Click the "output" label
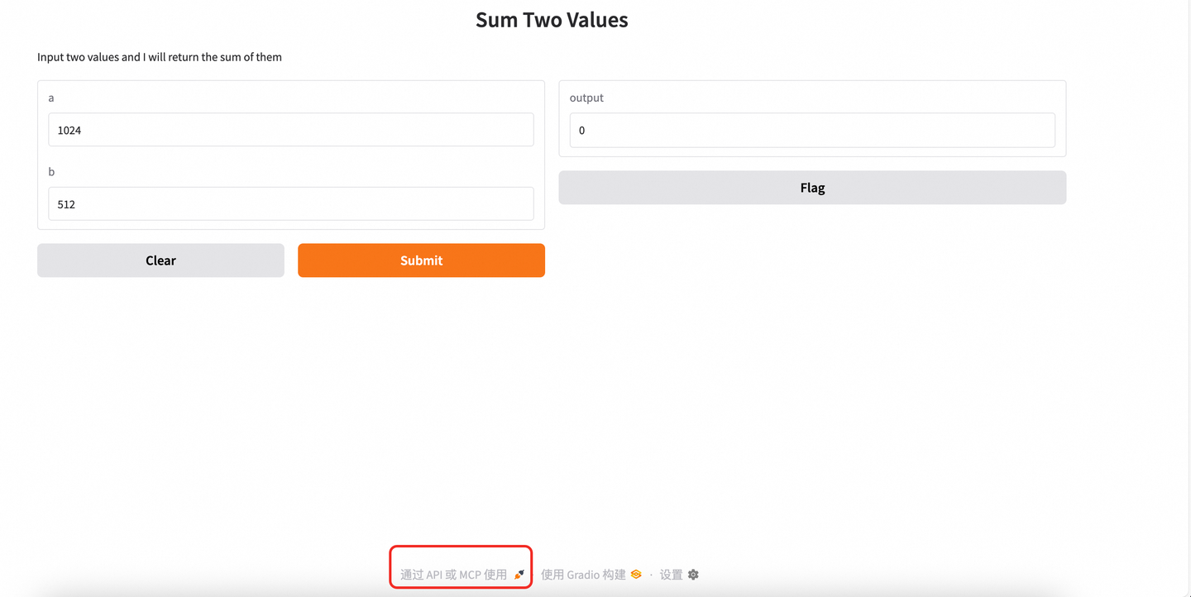This screenshot has width=1191, height=597. tap(586, 98)
